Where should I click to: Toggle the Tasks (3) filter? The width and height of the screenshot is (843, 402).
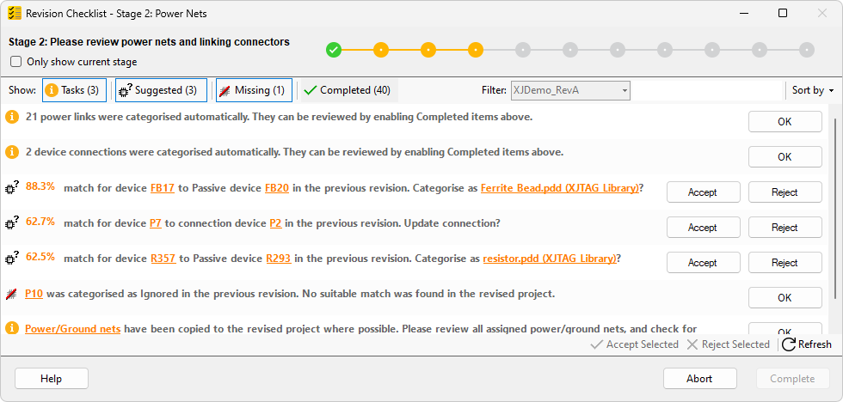(74, 90)
